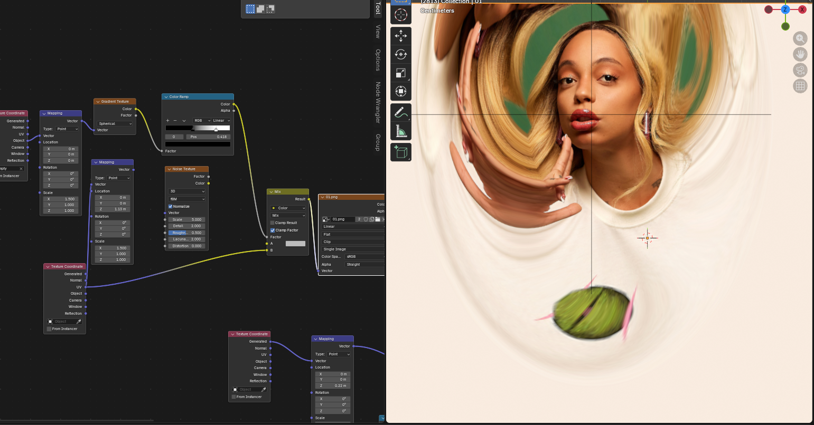
Task: Select the Move tool in viewport toolbar
Action: [400, 36]
